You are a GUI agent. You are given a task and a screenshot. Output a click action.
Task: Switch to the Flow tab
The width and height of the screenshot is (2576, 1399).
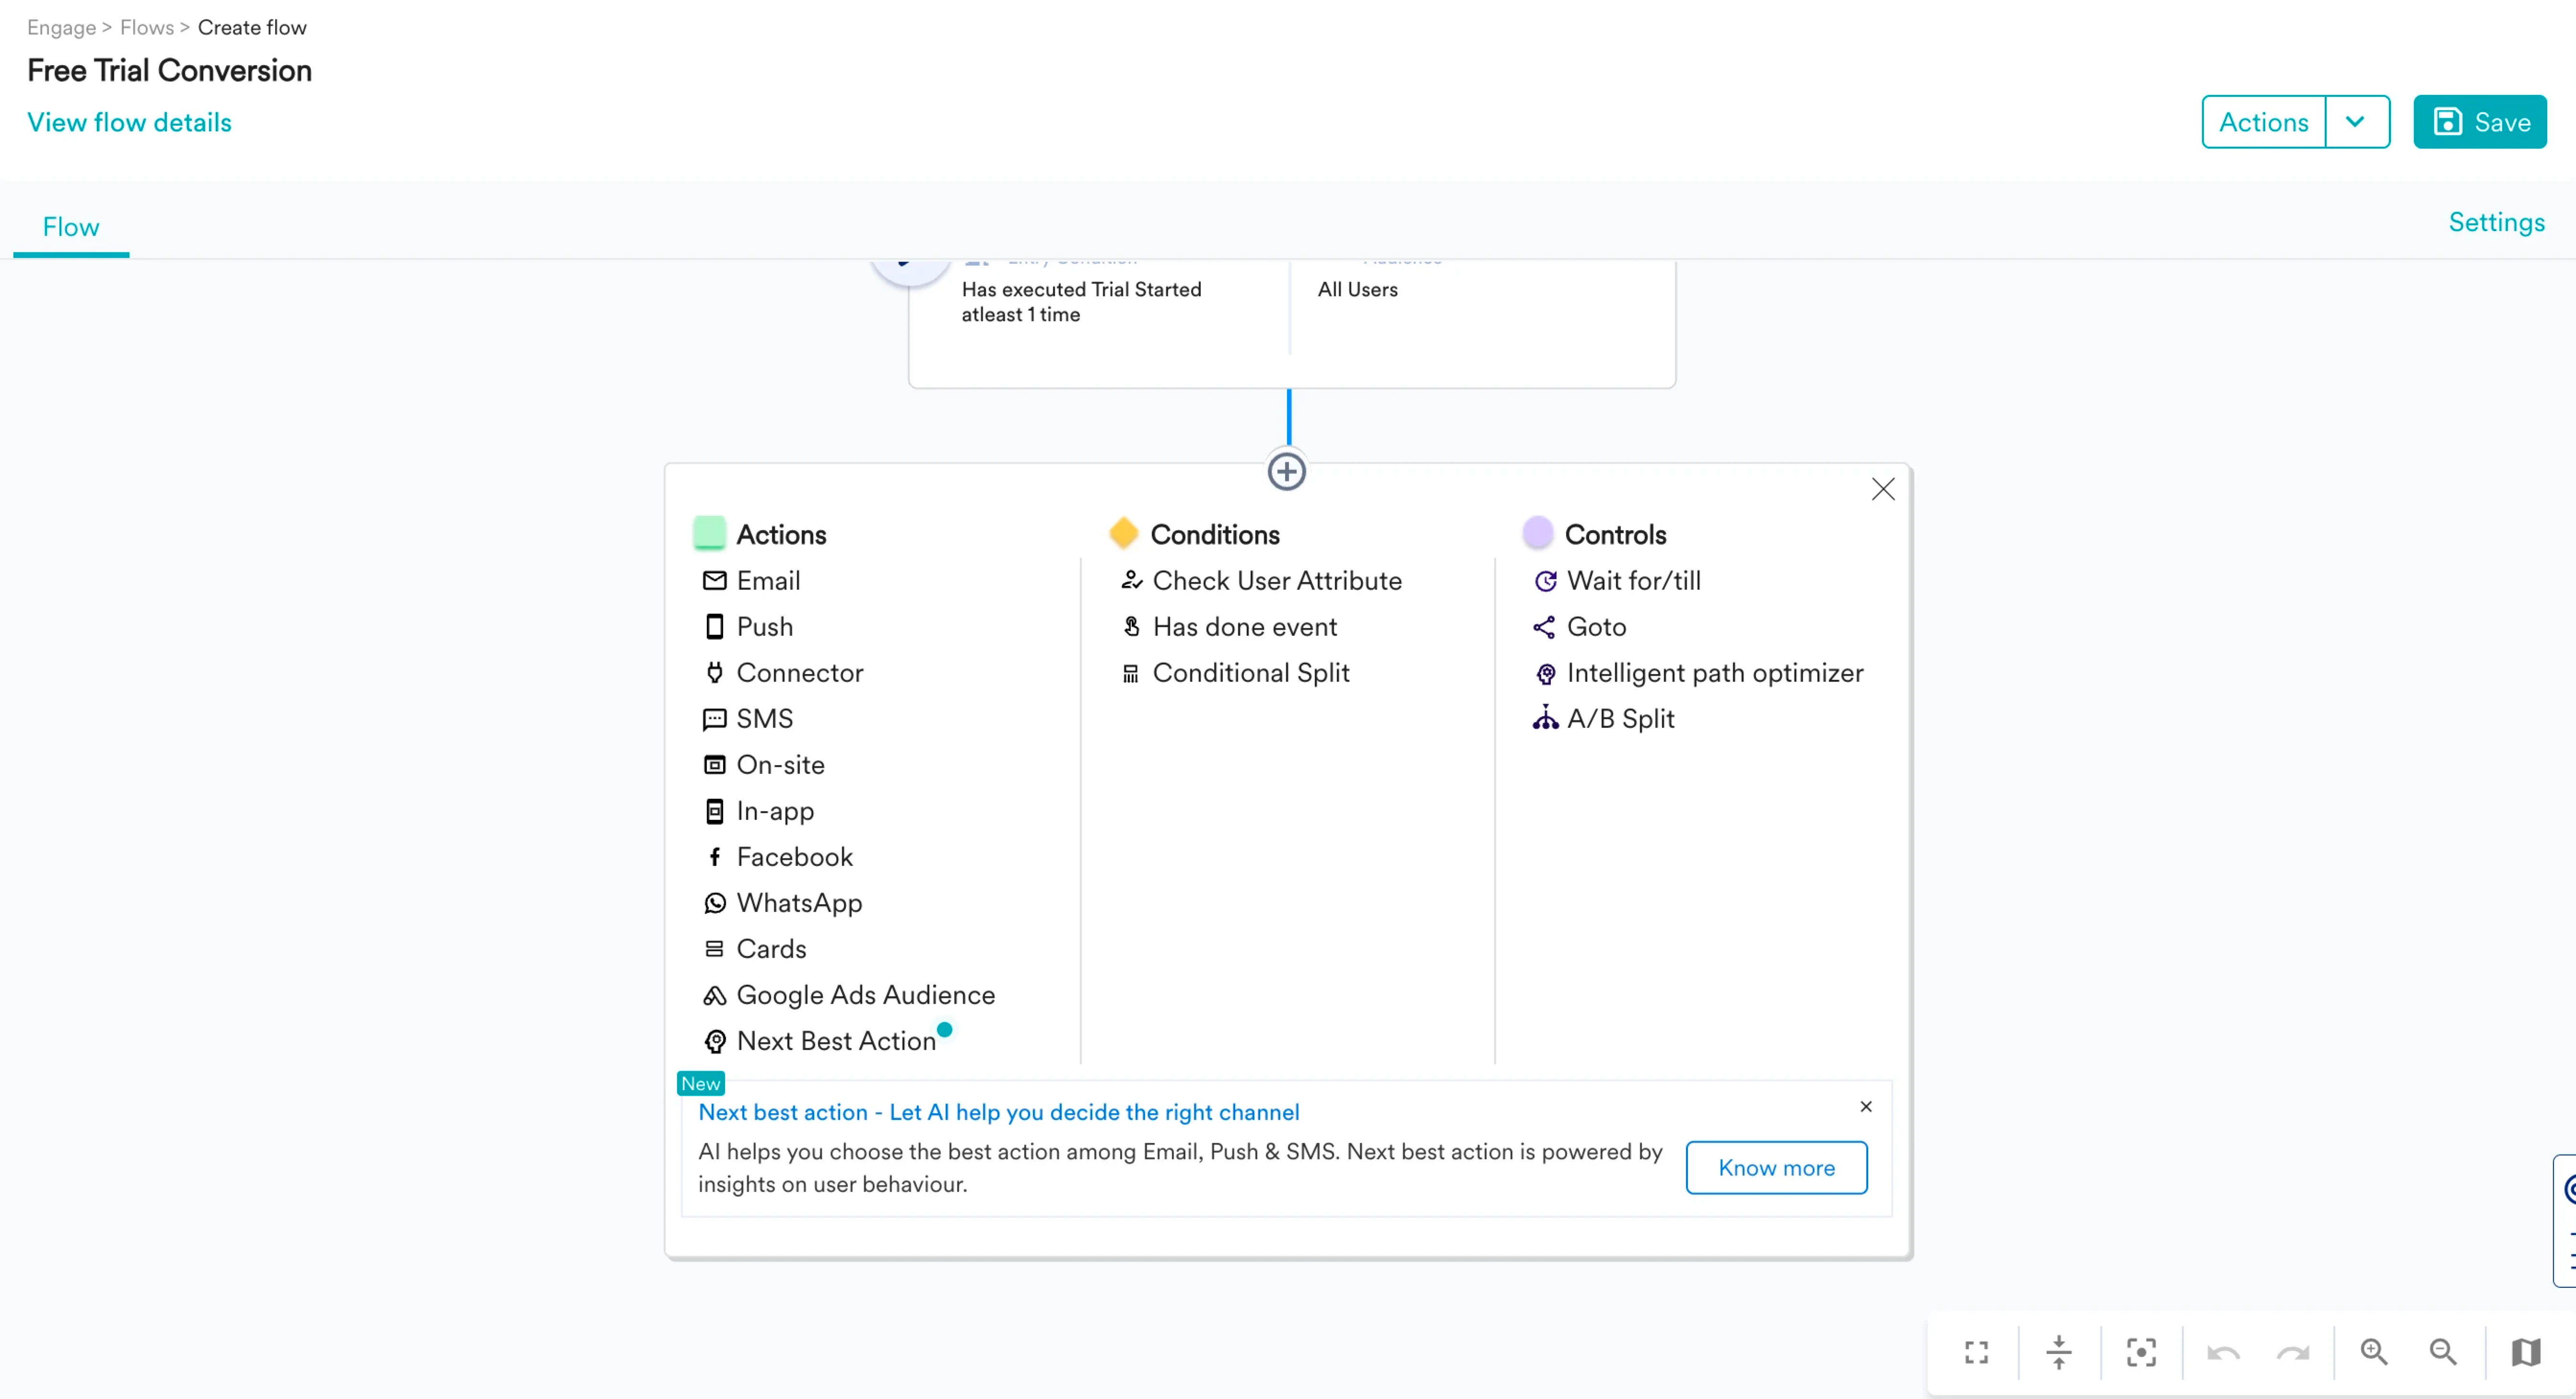pos(71,227)
